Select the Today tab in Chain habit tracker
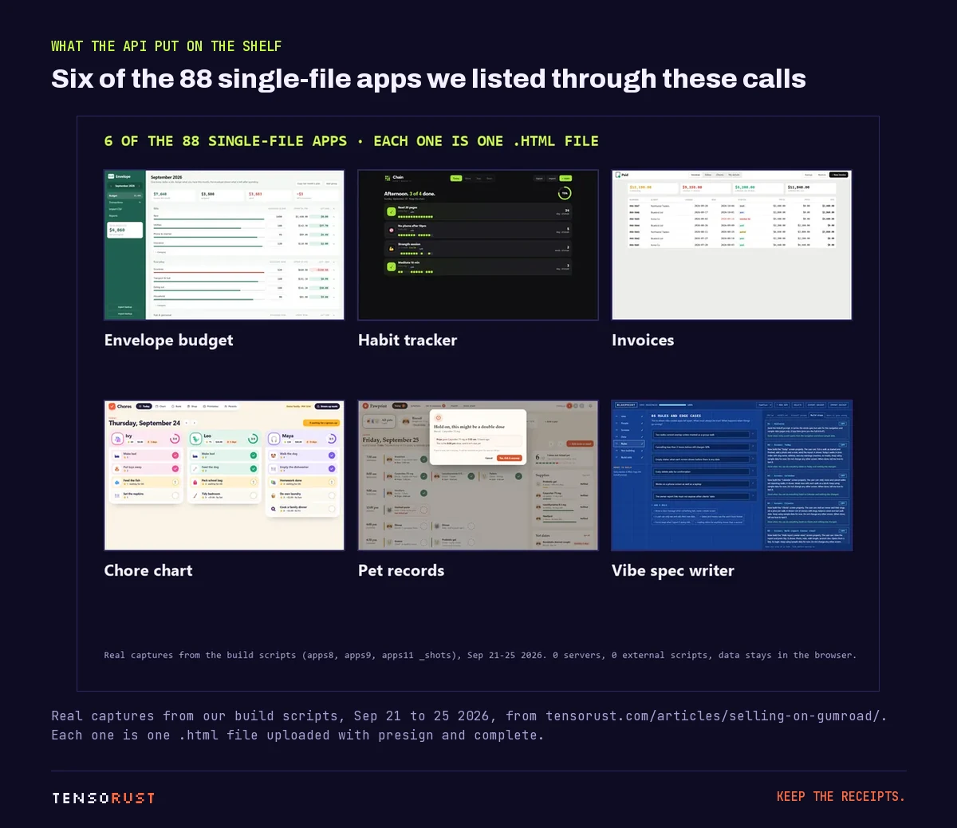Screen dimensions: 957x828 456,179
